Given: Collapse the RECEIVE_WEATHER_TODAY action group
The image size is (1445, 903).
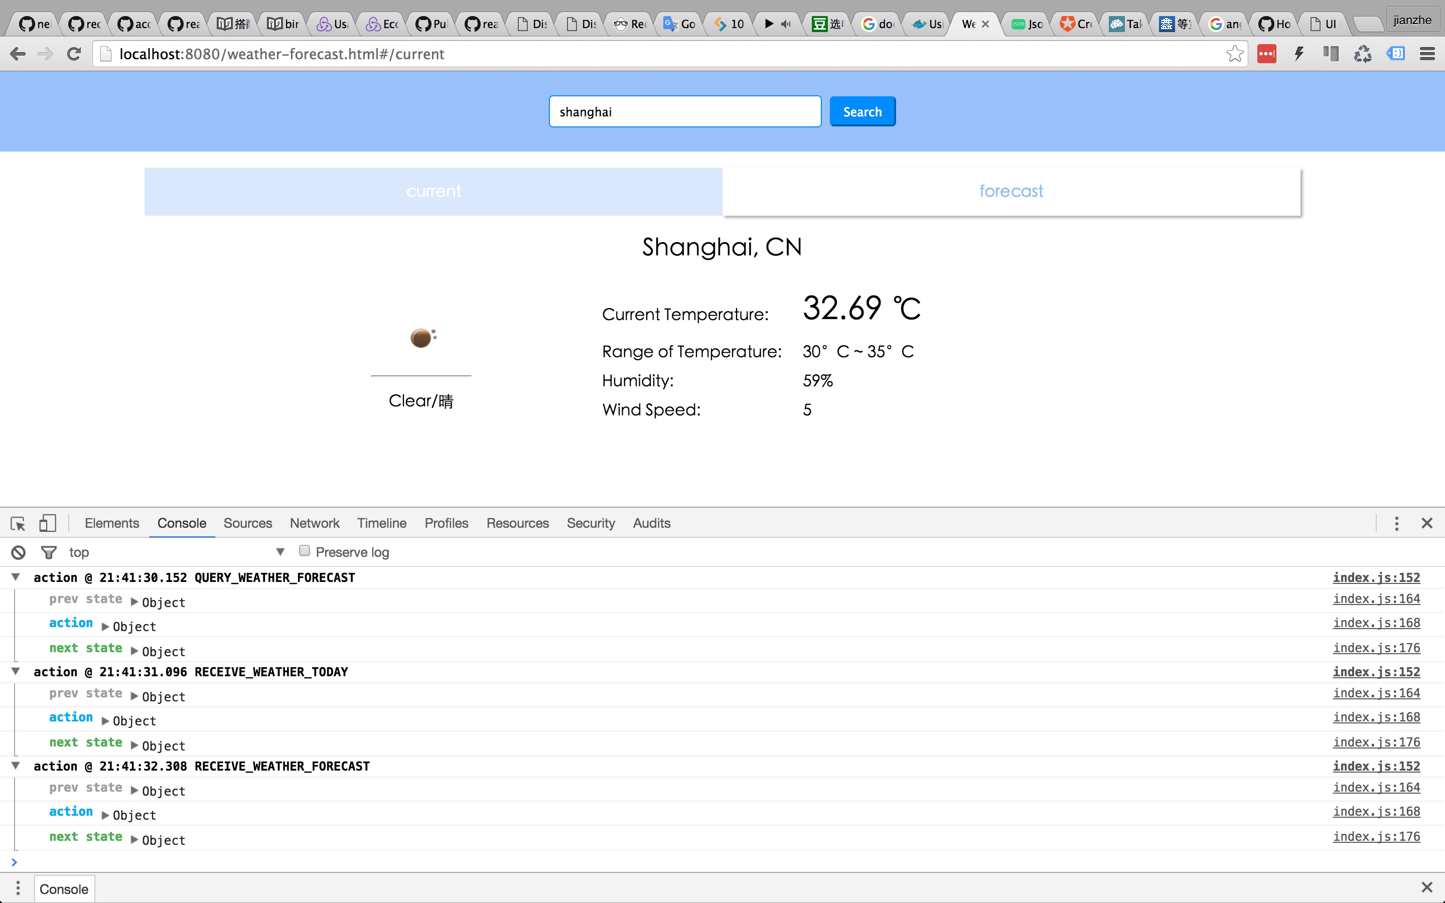Looking at the screenshot, I should (x=16, y=671).
